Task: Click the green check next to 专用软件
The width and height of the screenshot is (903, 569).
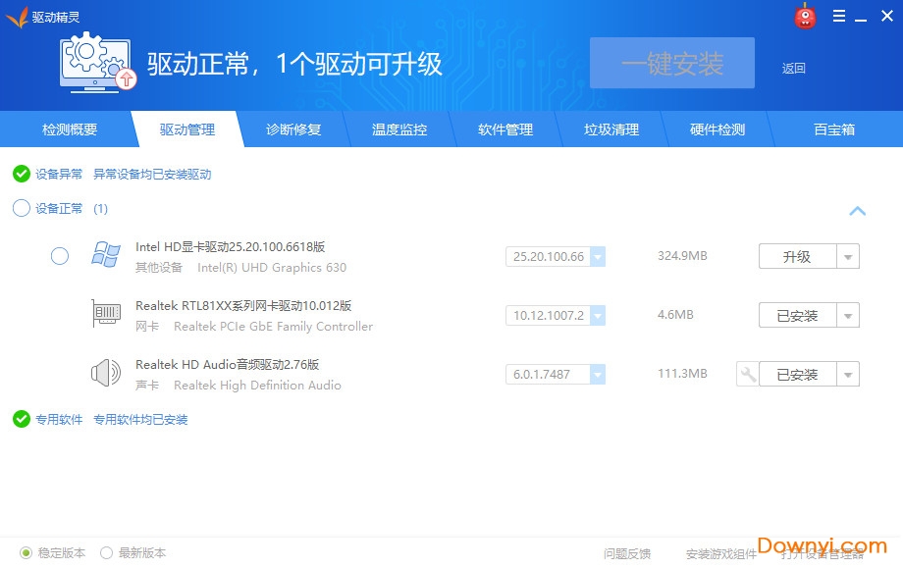Action: (x=22, y=420)
